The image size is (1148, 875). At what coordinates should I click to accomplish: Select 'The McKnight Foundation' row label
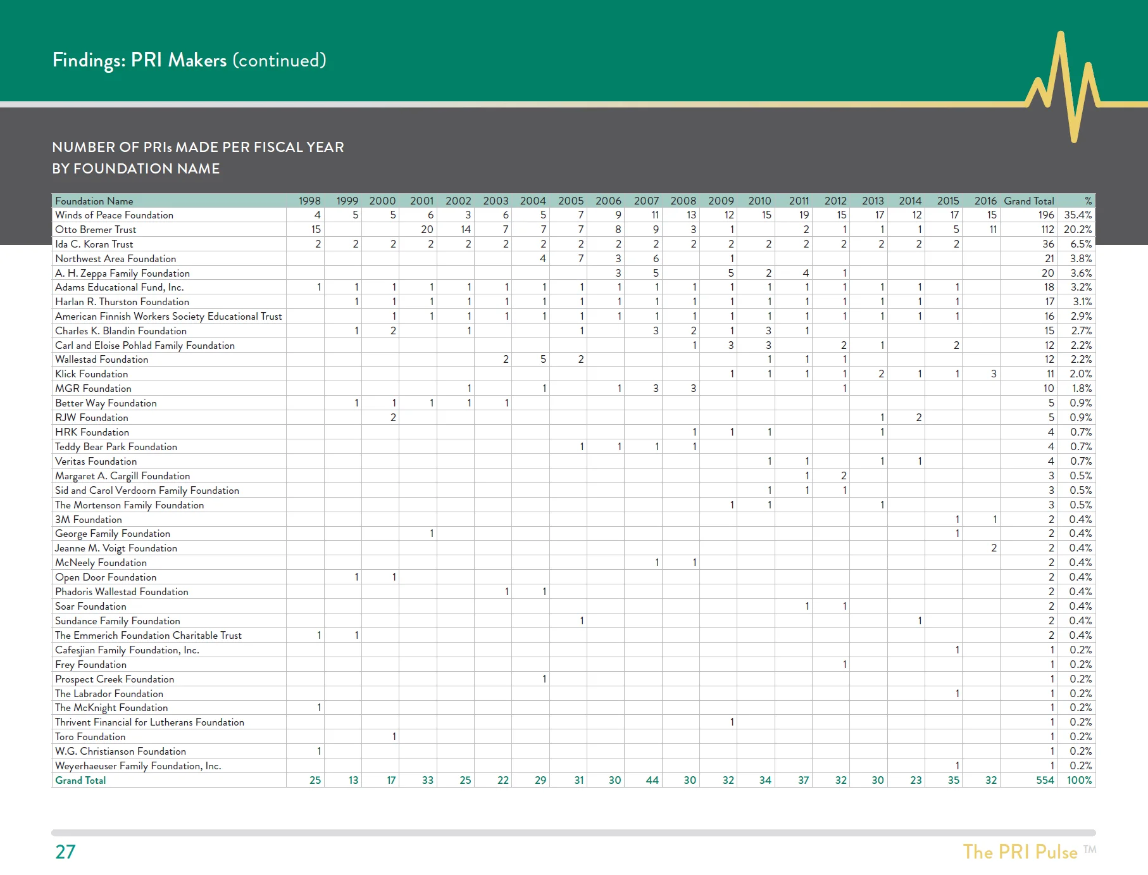tap(111, 708)
